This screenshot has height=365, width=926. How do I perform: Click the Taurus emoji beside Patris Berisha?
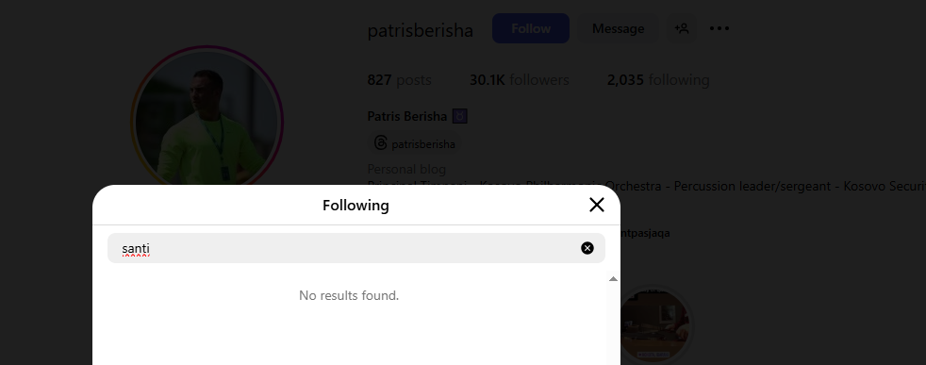pos(459,116)
